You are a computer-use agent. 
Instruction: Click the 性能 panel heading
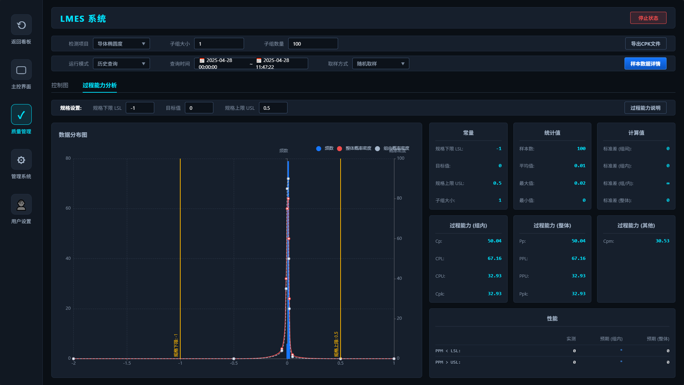(x=552, y=318)
